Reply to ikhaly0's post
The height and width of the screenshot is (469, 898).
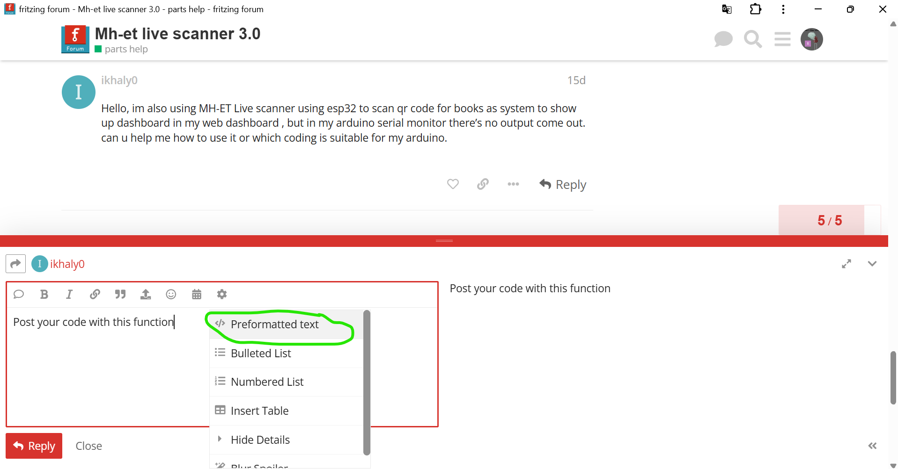point(563,185)
